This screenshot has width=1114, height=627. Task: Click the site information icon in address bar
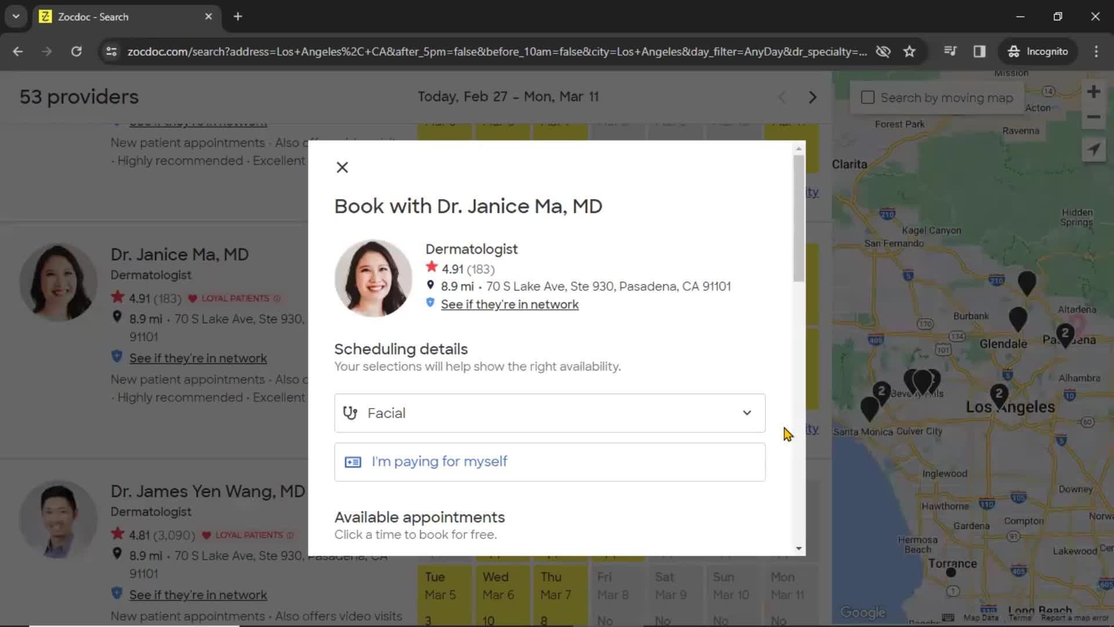(111, 51)
